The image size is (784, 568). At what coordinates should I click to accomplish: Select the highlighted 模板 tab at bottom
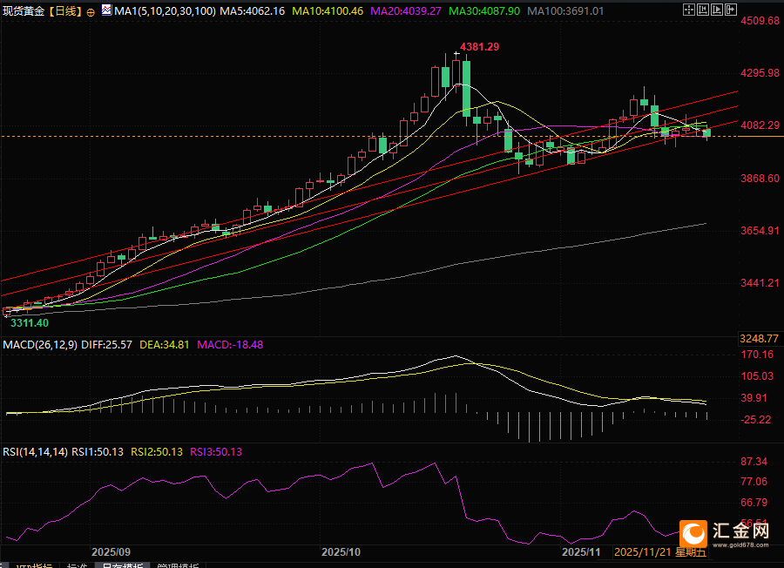(x=123, y=565)
